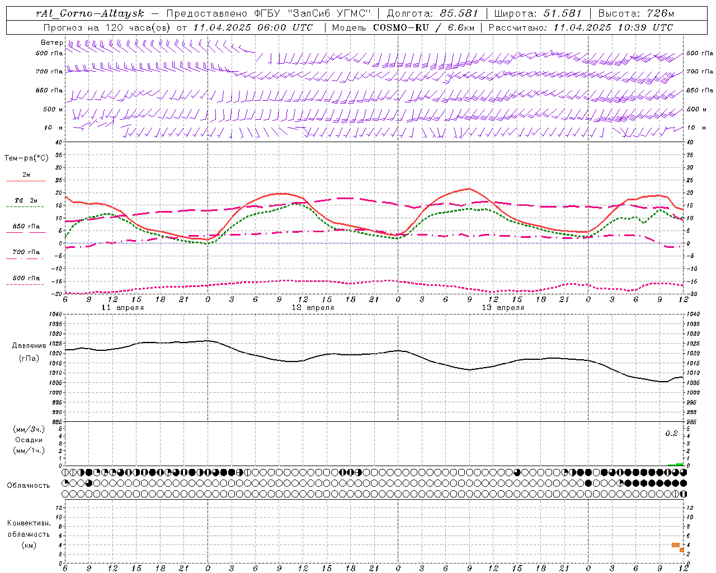Click the 12 апреля date label

[x=313, y=308]
